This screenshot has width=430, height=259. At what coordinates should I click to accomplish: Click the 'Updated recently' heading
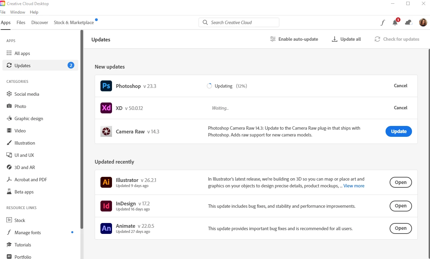tap(114, 162)
